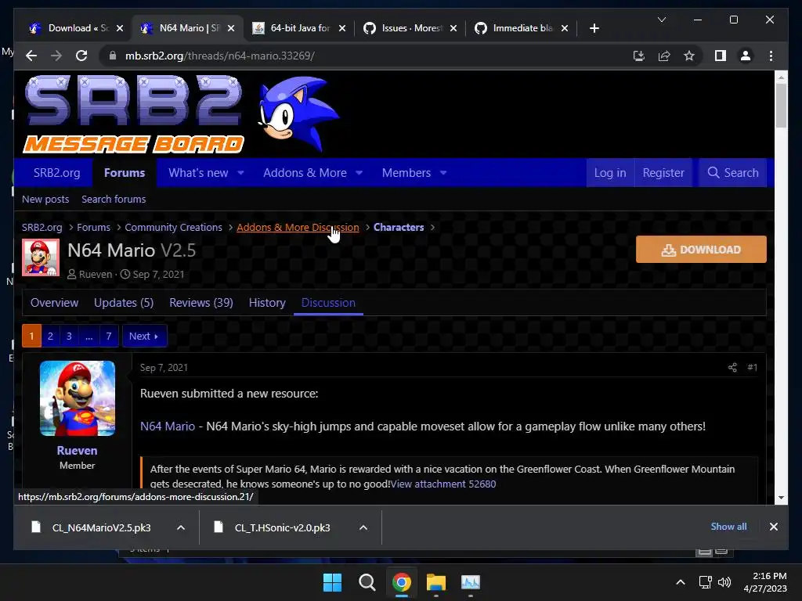Close the N64 Mario tab

pyautogui.click(x=231, y=28)
